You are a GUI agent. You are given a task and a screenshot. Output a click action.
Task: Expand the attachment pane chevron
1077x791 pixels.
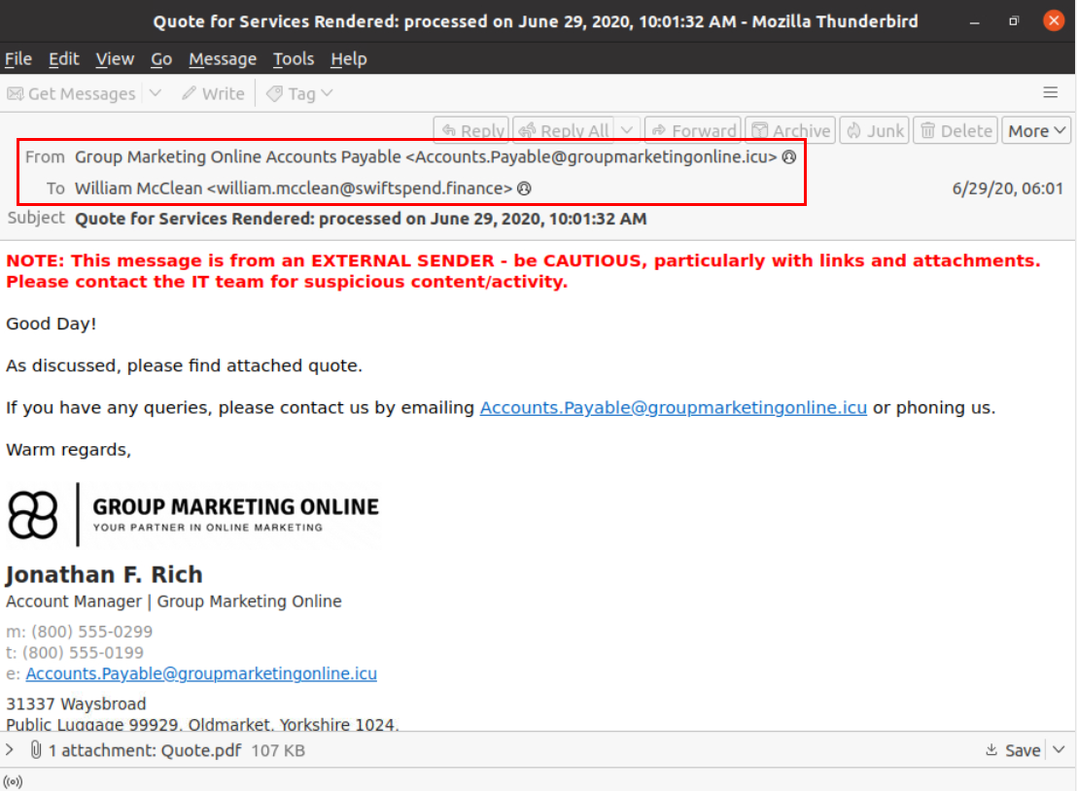point(10,750)
